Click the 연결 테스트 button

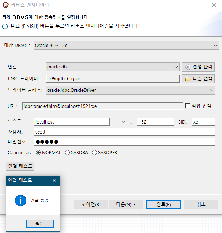point(20,166)
